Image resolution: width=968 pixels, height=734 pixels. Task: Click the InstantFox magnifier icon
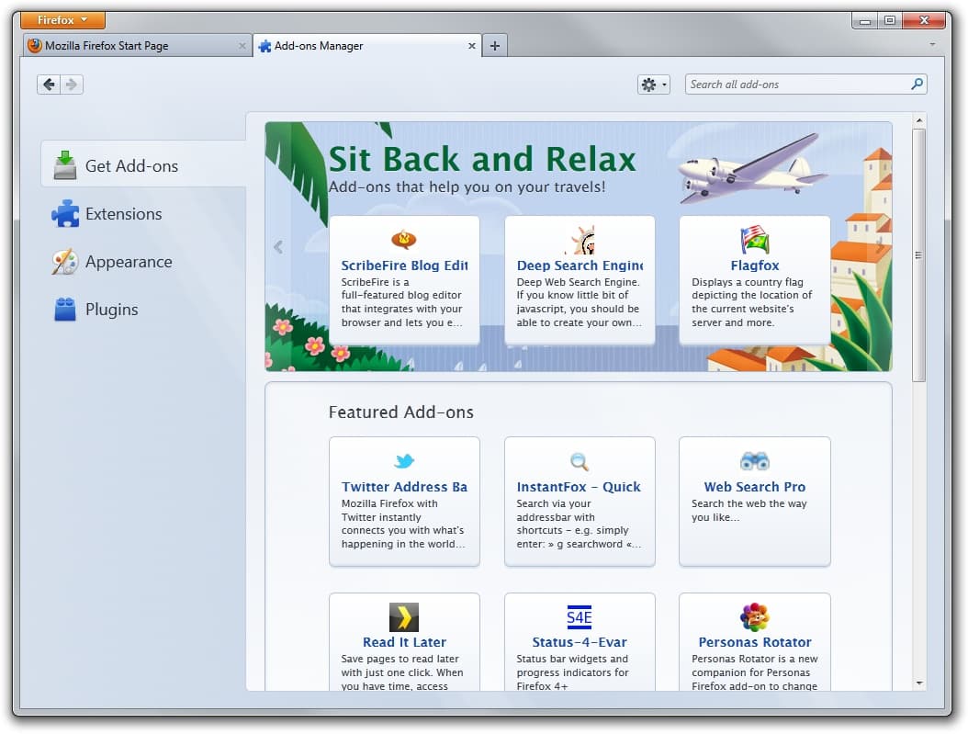(x=580, y=461)
